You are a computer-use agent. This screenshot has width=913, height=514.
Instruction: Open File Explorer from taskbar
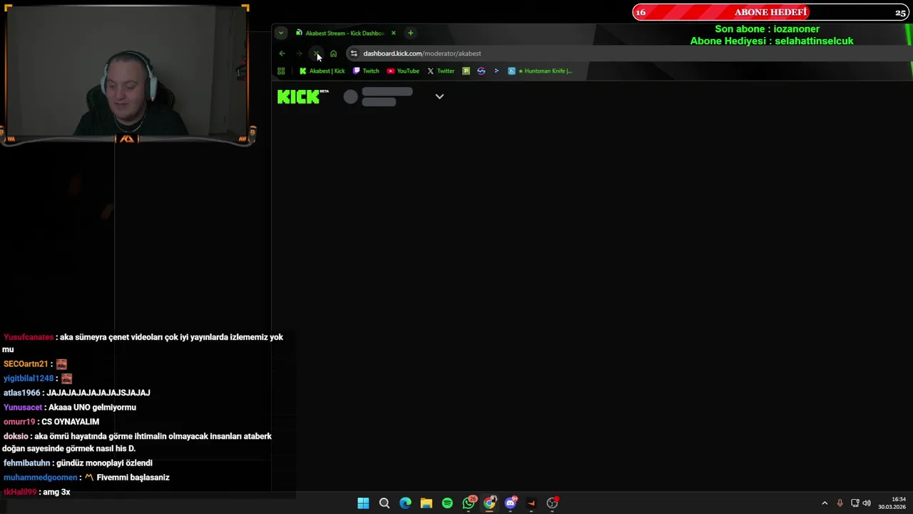click(x=426, y=503)
